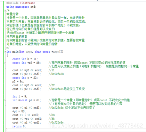Click the closing brace of main function
Image resolution: width=146 pixels, height=132 pixels.
point(7,130)
